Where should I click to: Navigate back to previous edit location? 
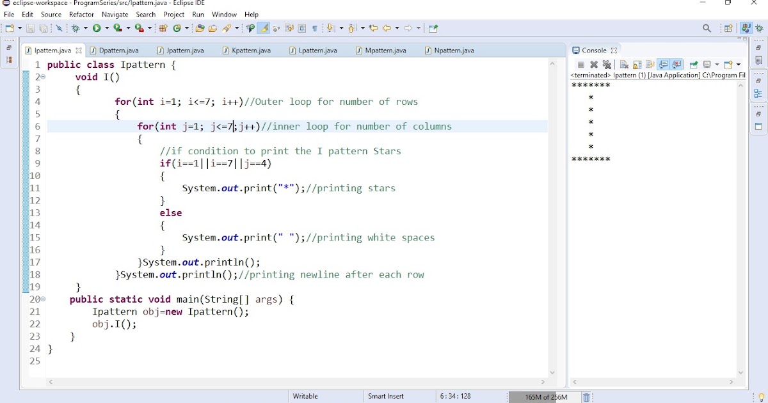pyautogui.click(x=373, y=28)
